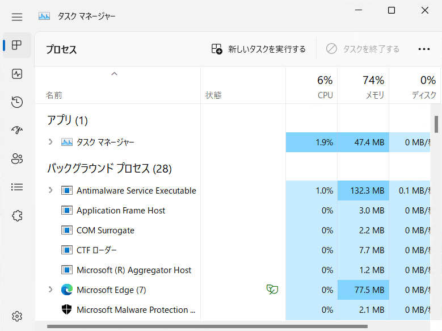The height and width of the screenshot is (331, 442).
Task: Open the hamburger navigation menu
Action: (x=17, y=17)
